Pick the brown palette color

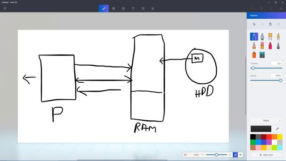253,148
